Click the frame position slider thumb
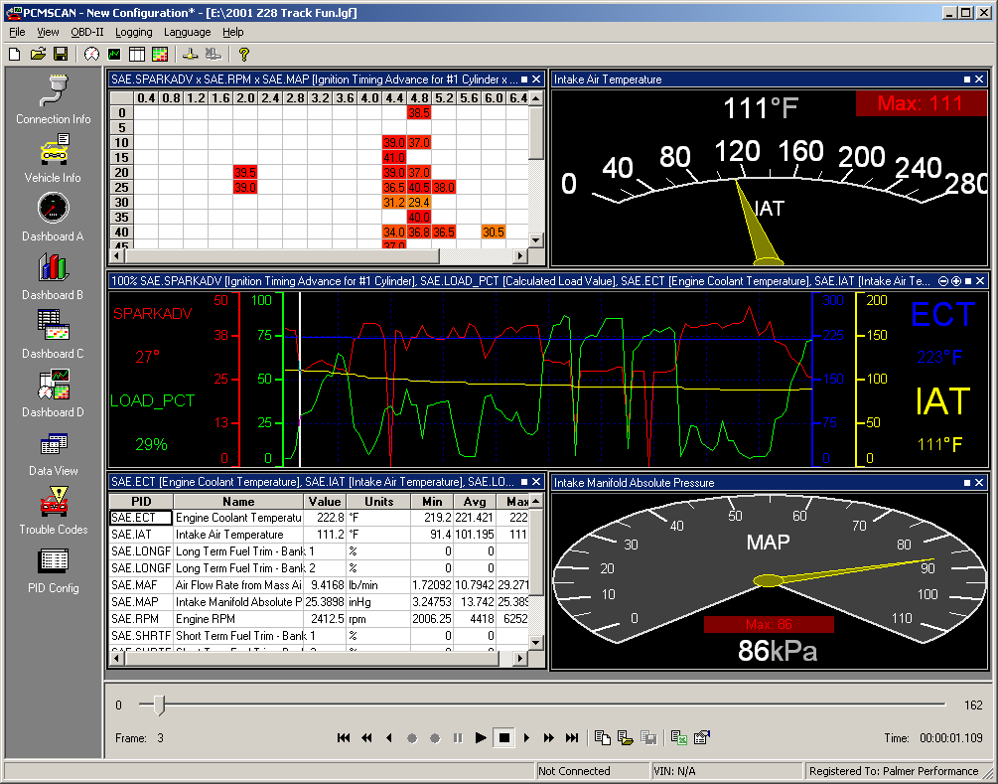 [160, 706]
